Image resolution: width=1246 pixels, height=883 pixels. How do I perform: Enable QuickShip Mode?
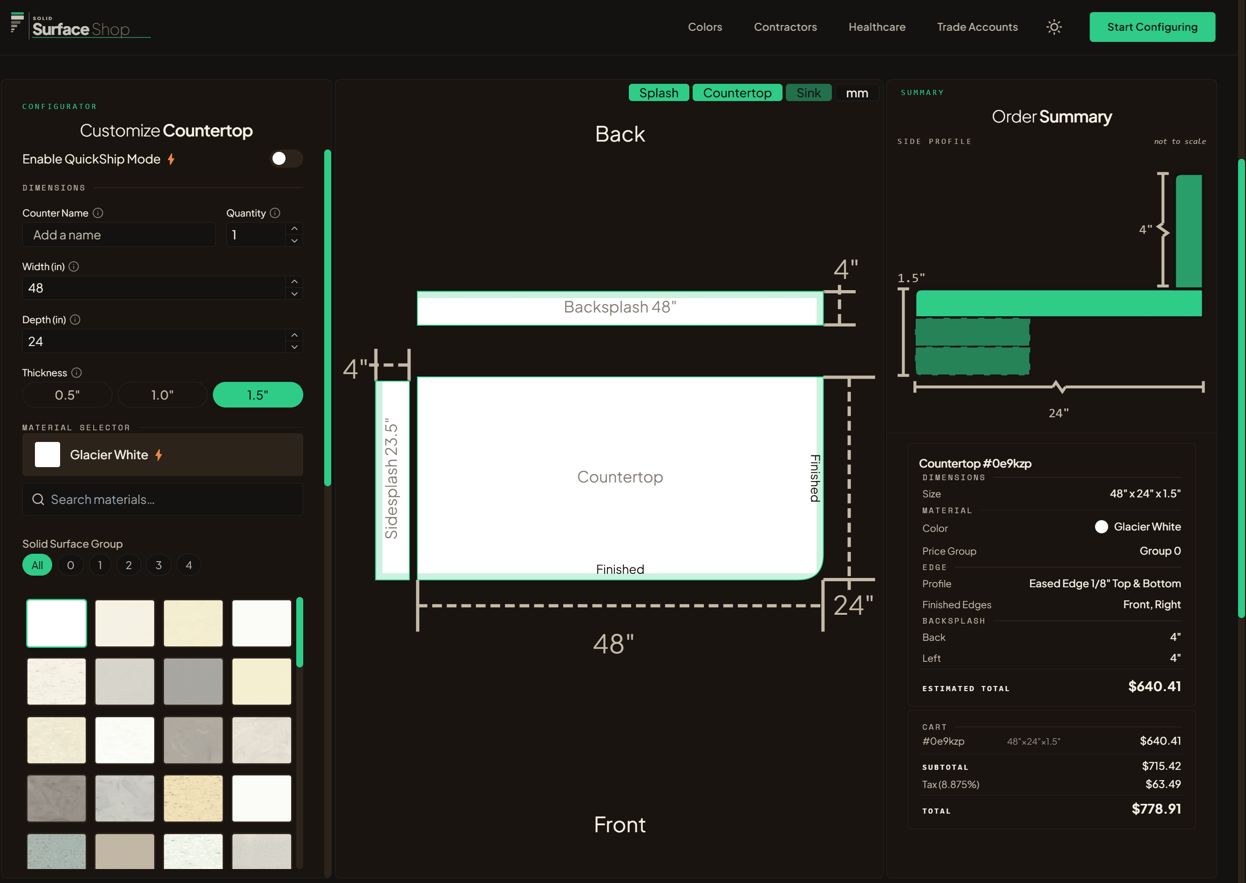point(286,159)
